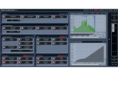
Task: Click Threshold in Analyser header
Action: 92,14
